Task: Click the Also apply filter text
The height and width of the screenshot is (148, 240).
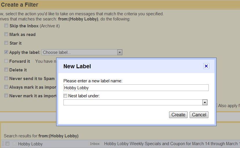Action: (229, 105)
